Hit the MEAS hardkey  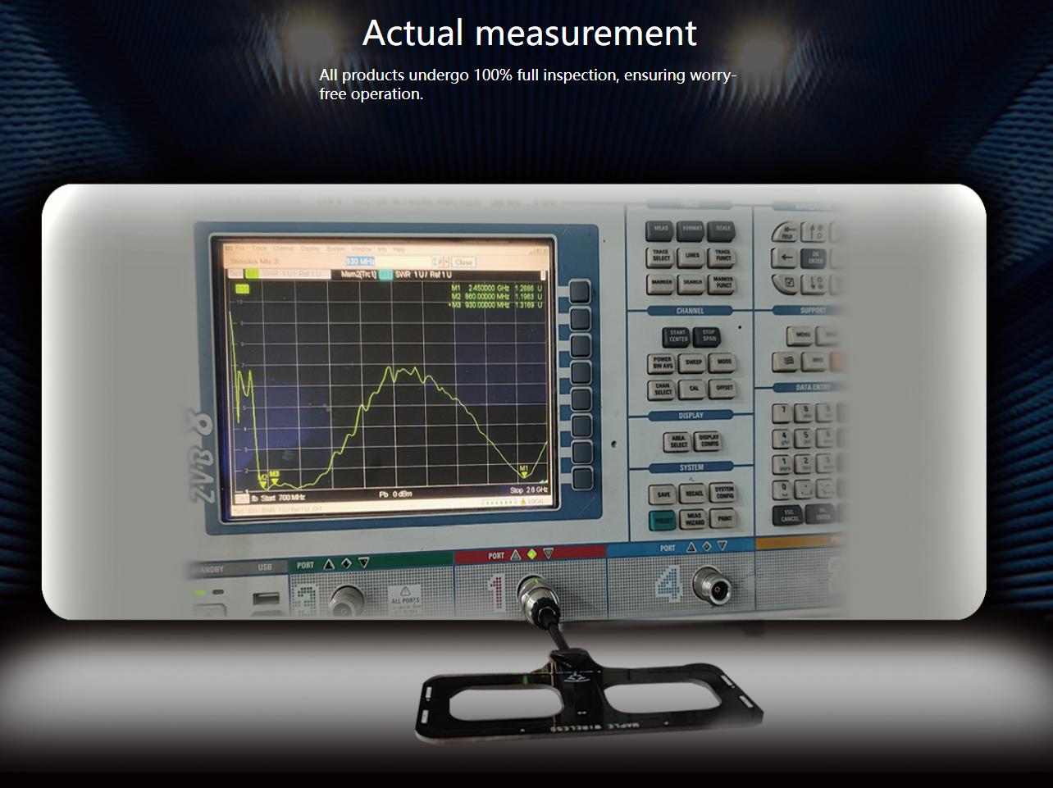pos(661,230)
